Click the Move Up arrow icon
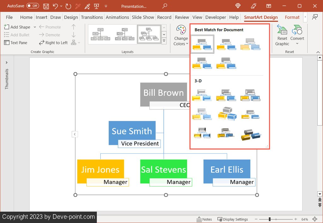323x223 pixels. (x=73, y=27)
